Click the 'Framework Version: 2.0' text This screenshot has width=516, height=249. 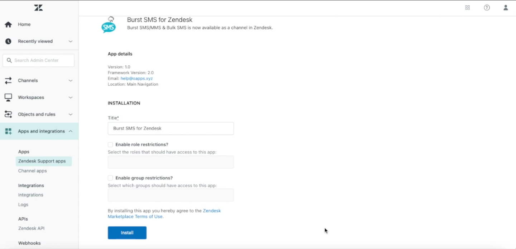131,73
